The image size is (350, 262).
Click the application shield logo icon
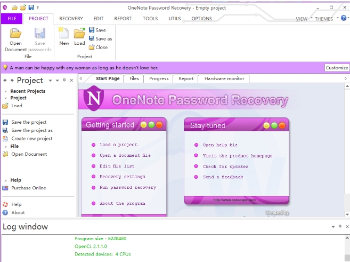[5, 7]
